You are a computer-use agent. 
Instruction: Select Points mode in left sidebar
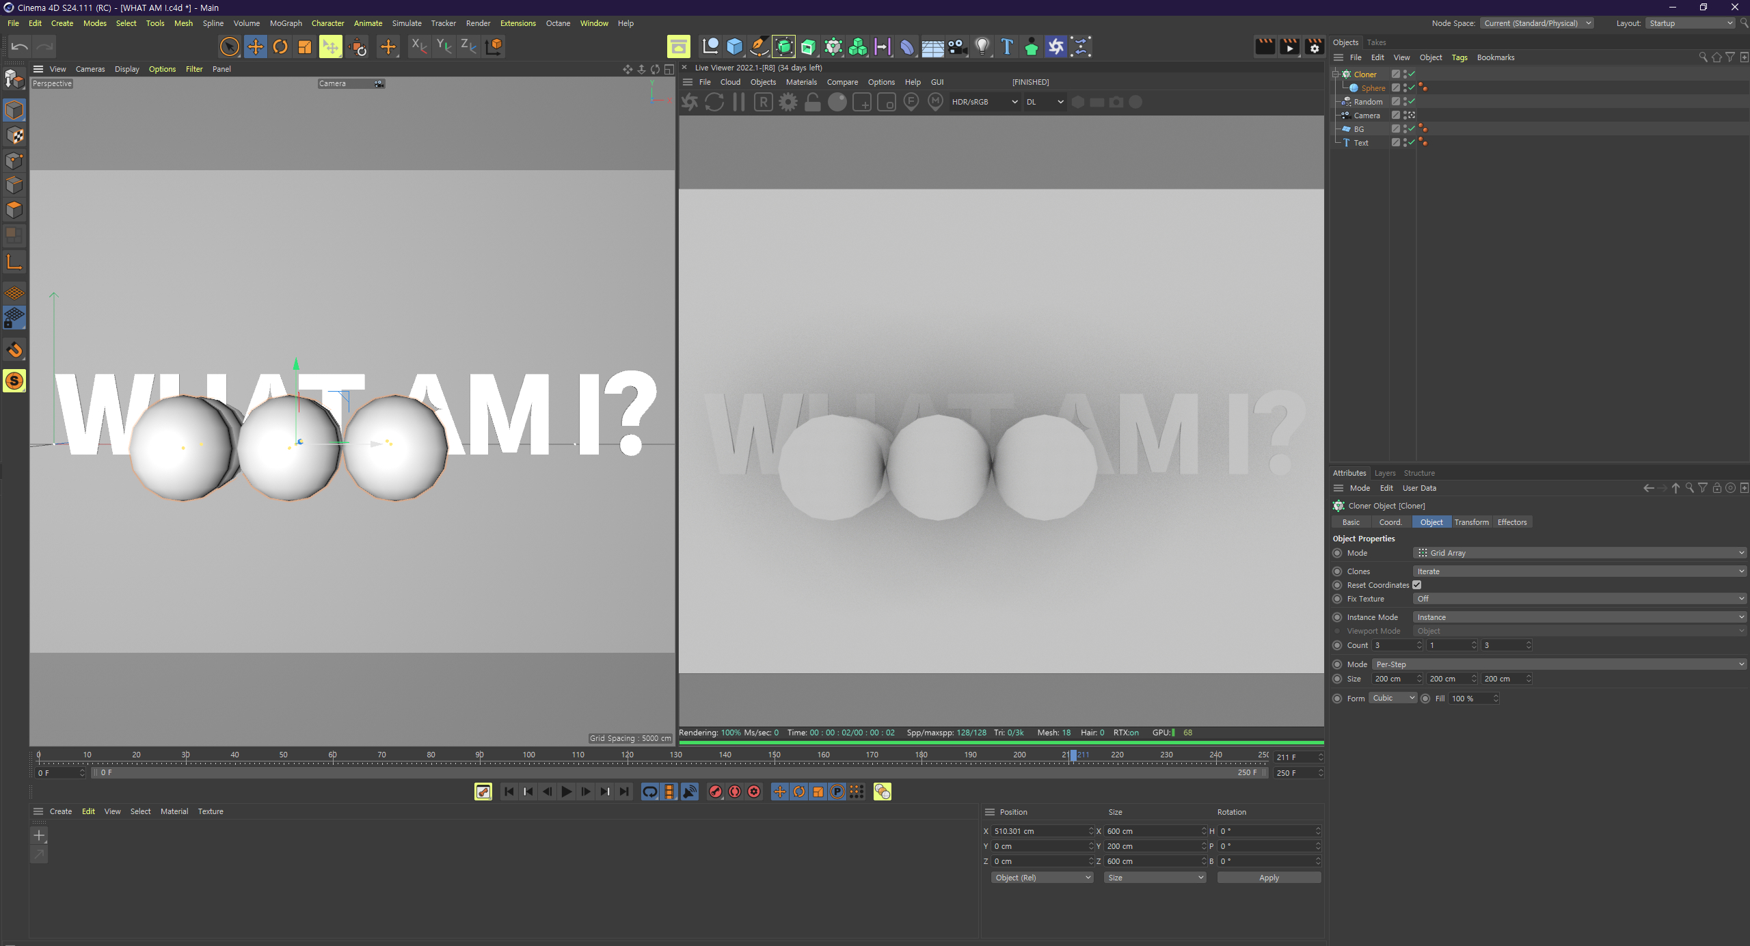14,161
